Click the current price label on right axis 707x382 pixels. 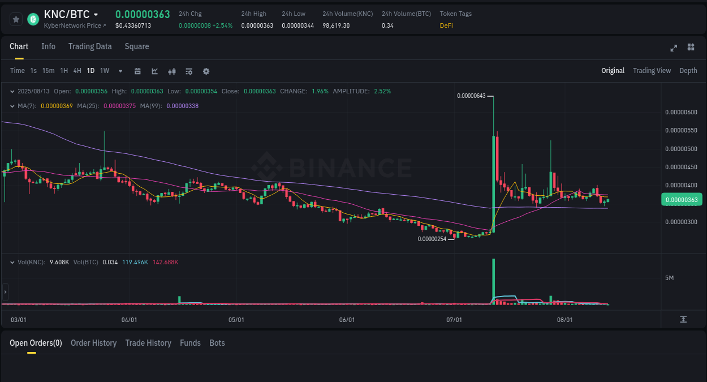pyautogui.click(x=682, y=199)
